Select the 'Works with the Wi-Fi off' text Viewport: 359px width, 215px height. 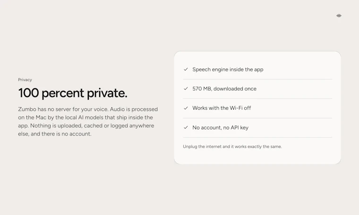222,108
